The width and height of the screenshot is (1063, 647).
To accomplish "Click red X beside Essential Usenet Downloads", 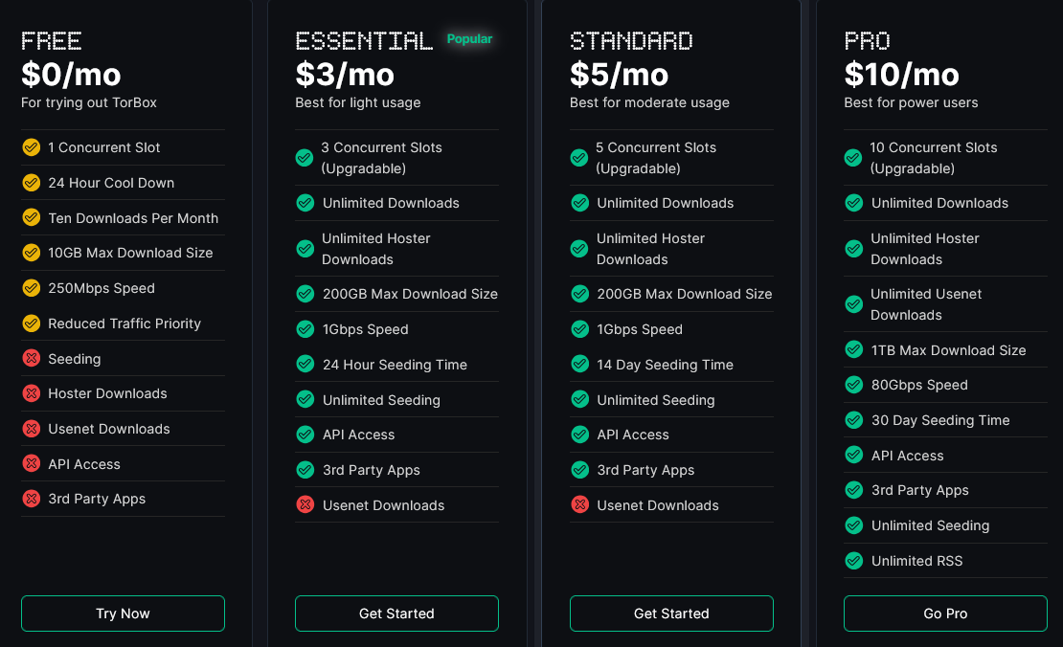I will (x=305, y=505).
